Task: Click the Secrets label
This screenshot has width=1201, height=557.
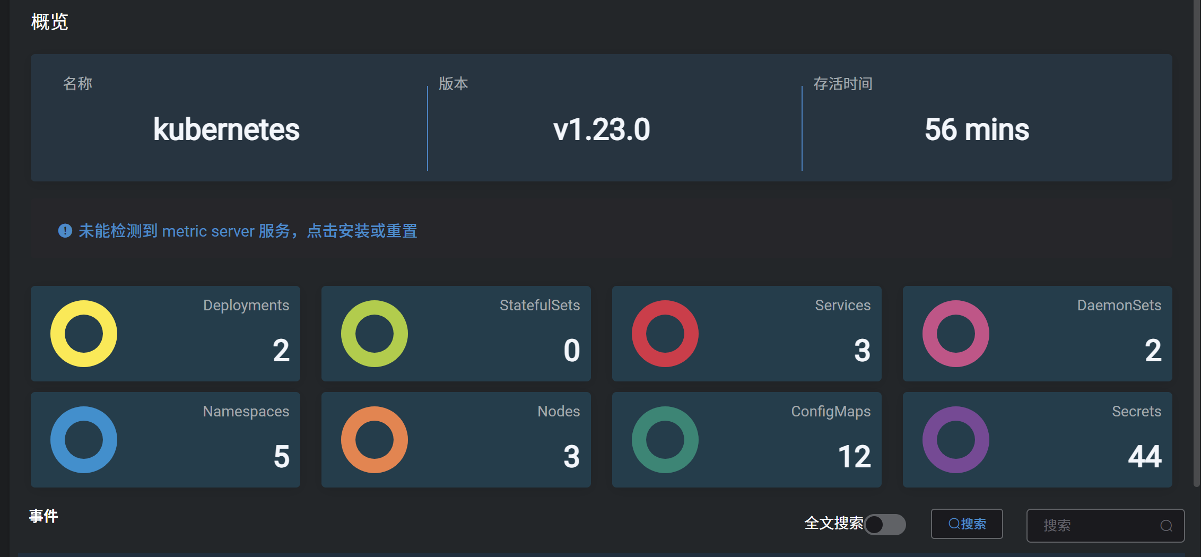Action: 1136,411
